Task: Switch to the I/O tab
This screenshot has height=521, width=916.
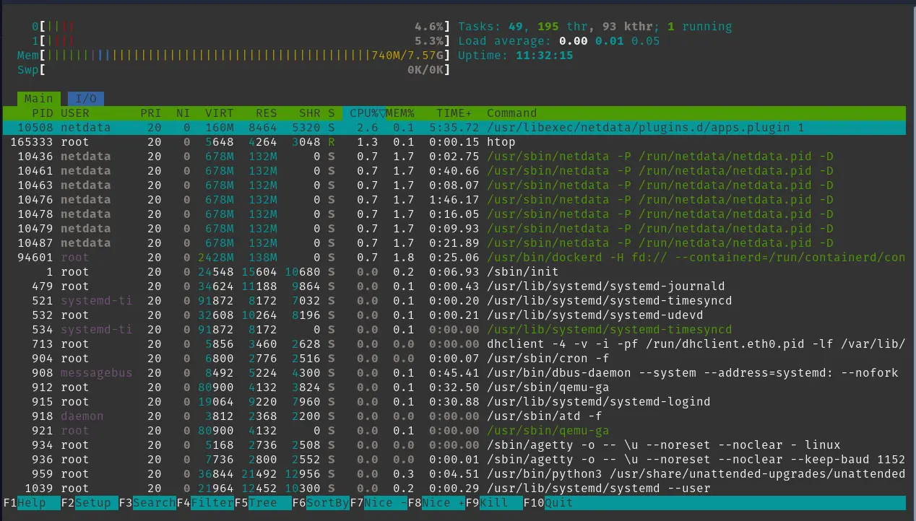Action: (85, 98)
